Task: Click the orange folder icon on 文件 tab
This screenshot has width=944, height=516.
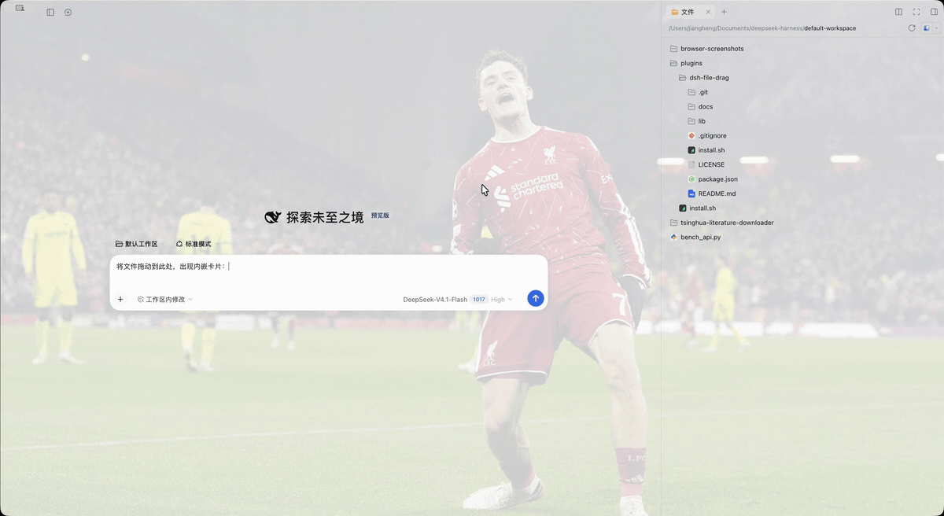Action: point(675,12)
